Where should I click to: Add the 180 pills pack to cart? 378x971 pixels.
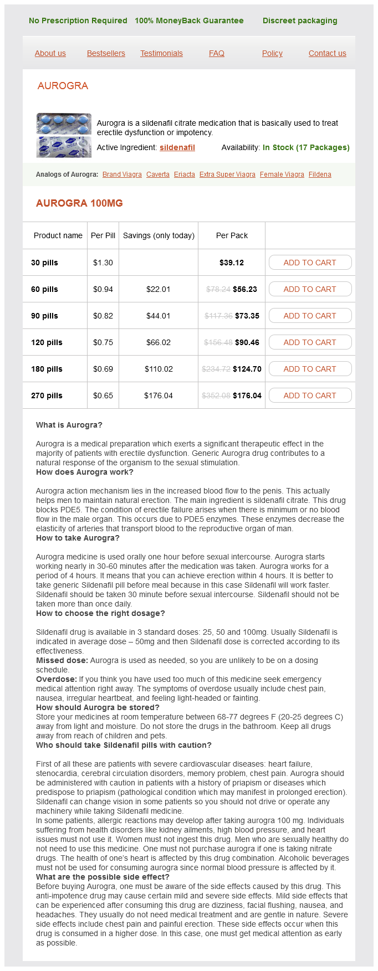pyautogui.click(x=310, y=369)
